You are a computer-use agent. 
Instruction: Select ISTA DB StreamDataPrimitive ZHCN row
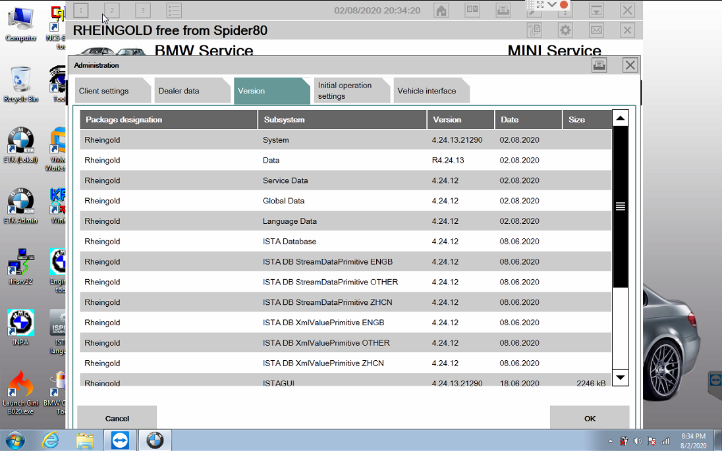pos(345,302)
